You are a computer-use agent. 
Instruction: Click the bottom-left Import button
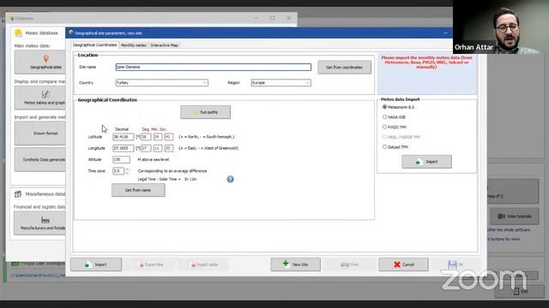pos(96,264)
